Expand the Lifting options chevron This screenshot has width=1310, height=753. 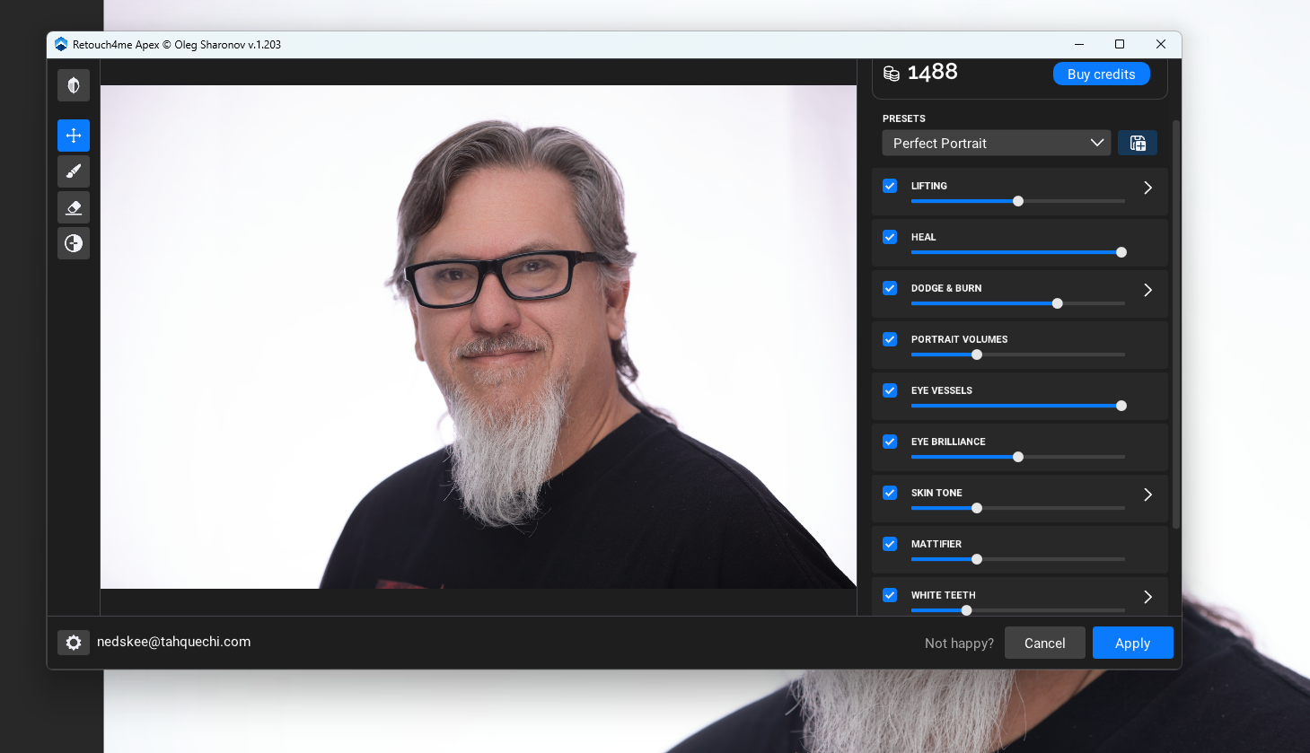pyautogui.click(x=1147, y=188)
